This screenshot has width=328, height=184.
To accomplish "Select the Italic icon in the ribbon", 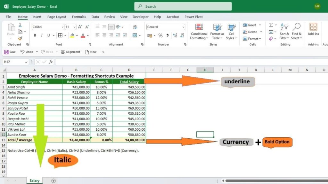I will point(42,35).
